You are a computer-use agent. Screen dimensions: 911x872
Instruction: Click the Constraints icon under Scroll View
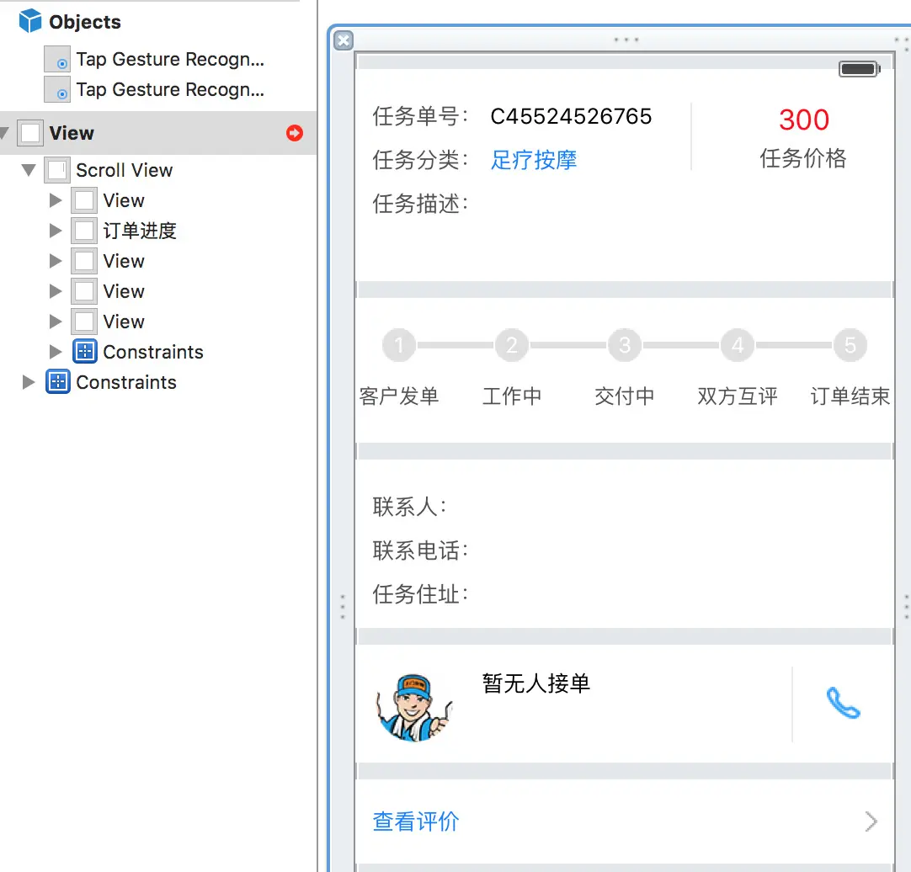click(85, 352)
